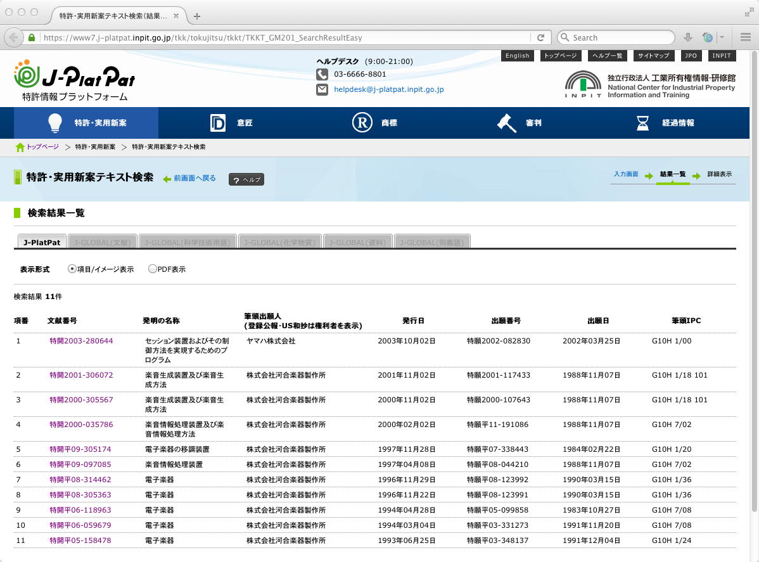Open 意匠 main navigation menu

click(x=231, y=123)
